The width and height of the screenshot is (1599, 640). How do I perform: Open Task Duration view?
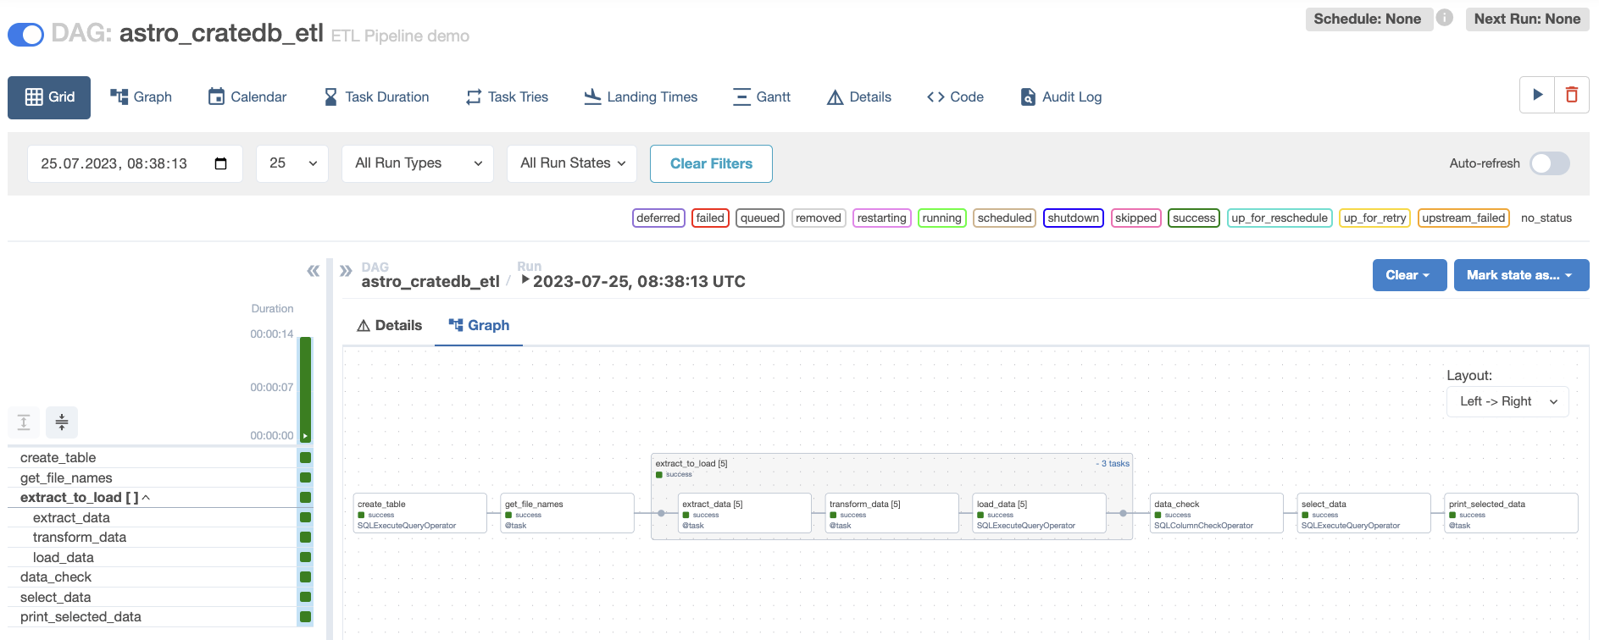point(376,97)
